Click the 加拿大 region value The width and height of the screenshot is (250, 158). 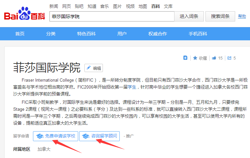pyautogui.click(x=44, y=149)
